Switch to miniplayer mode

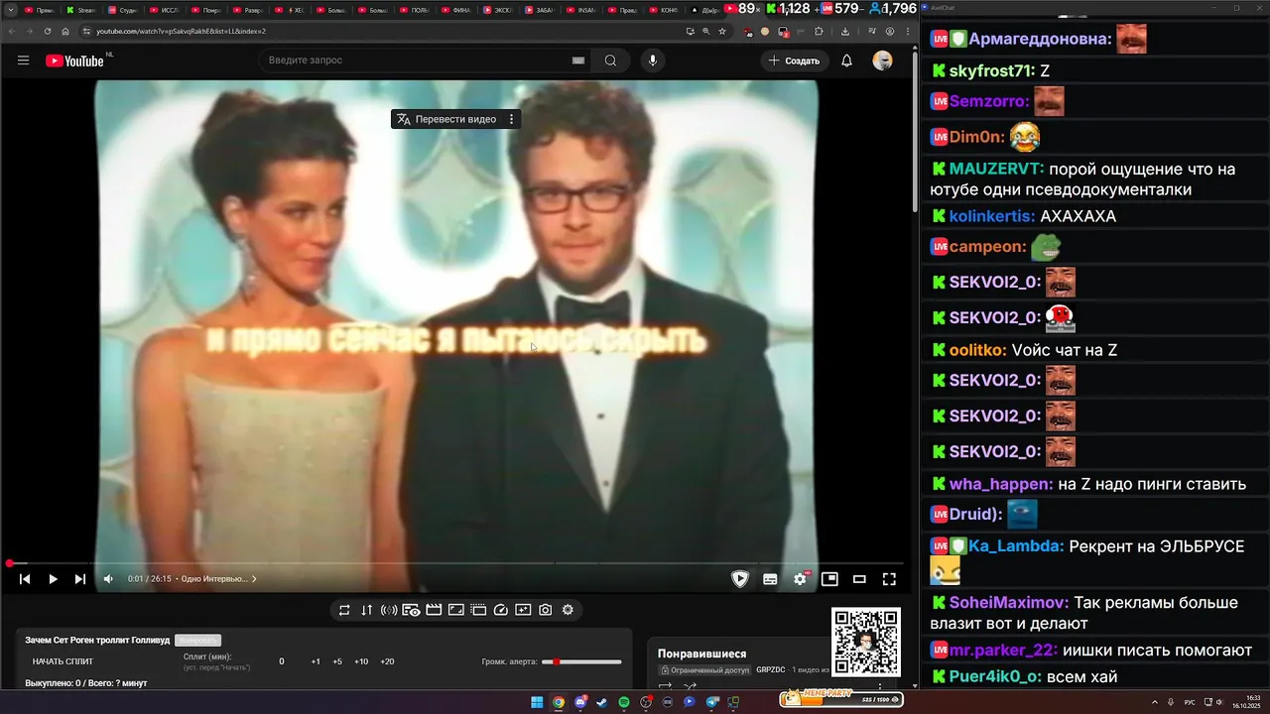pyautogui.click(x=829, y=579)
